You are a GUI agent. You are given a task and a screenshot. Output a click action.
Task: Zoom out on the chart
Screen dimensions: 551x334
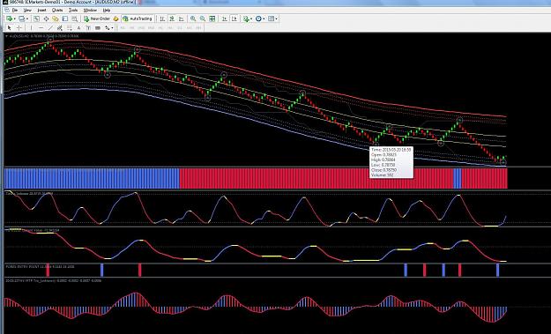[x=203, y=19]
